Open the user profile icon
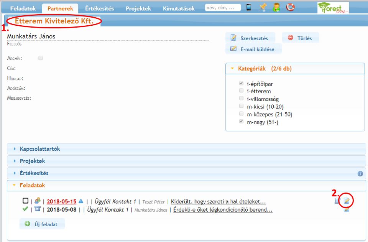Viewport: 368px width, 242px height. pyautogui.click(x=276, y=8)
